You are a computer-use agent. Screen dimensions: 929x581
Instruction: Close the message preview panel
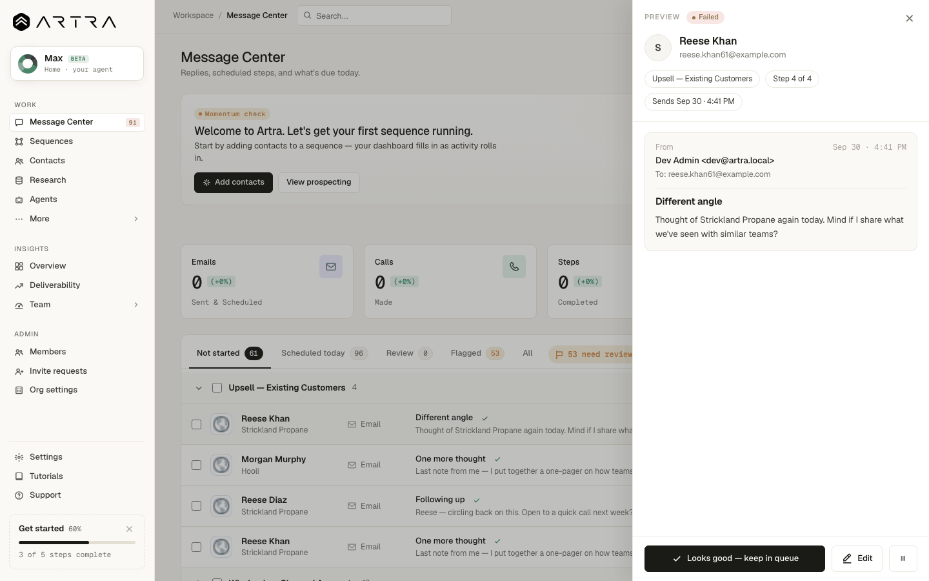[910, 18]
